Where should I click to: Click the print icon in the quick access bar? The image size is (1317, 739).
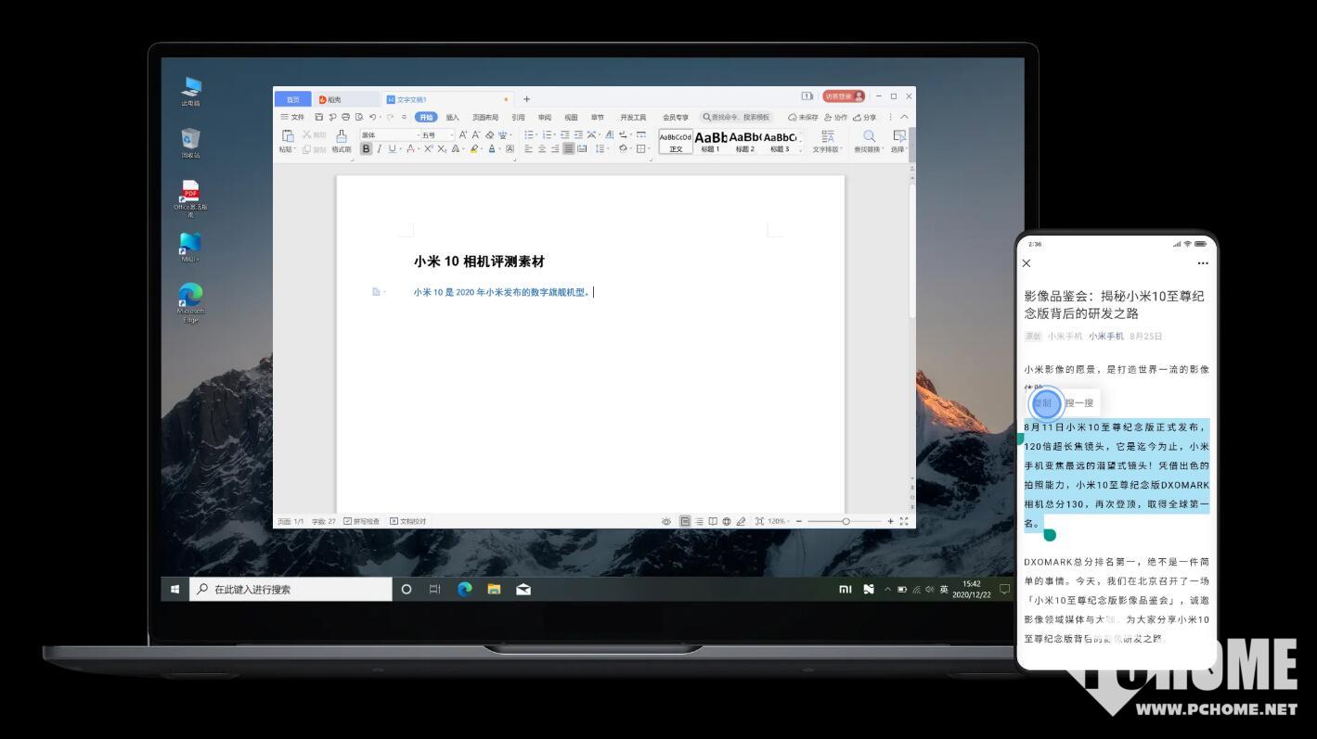(x=345, y=117)
